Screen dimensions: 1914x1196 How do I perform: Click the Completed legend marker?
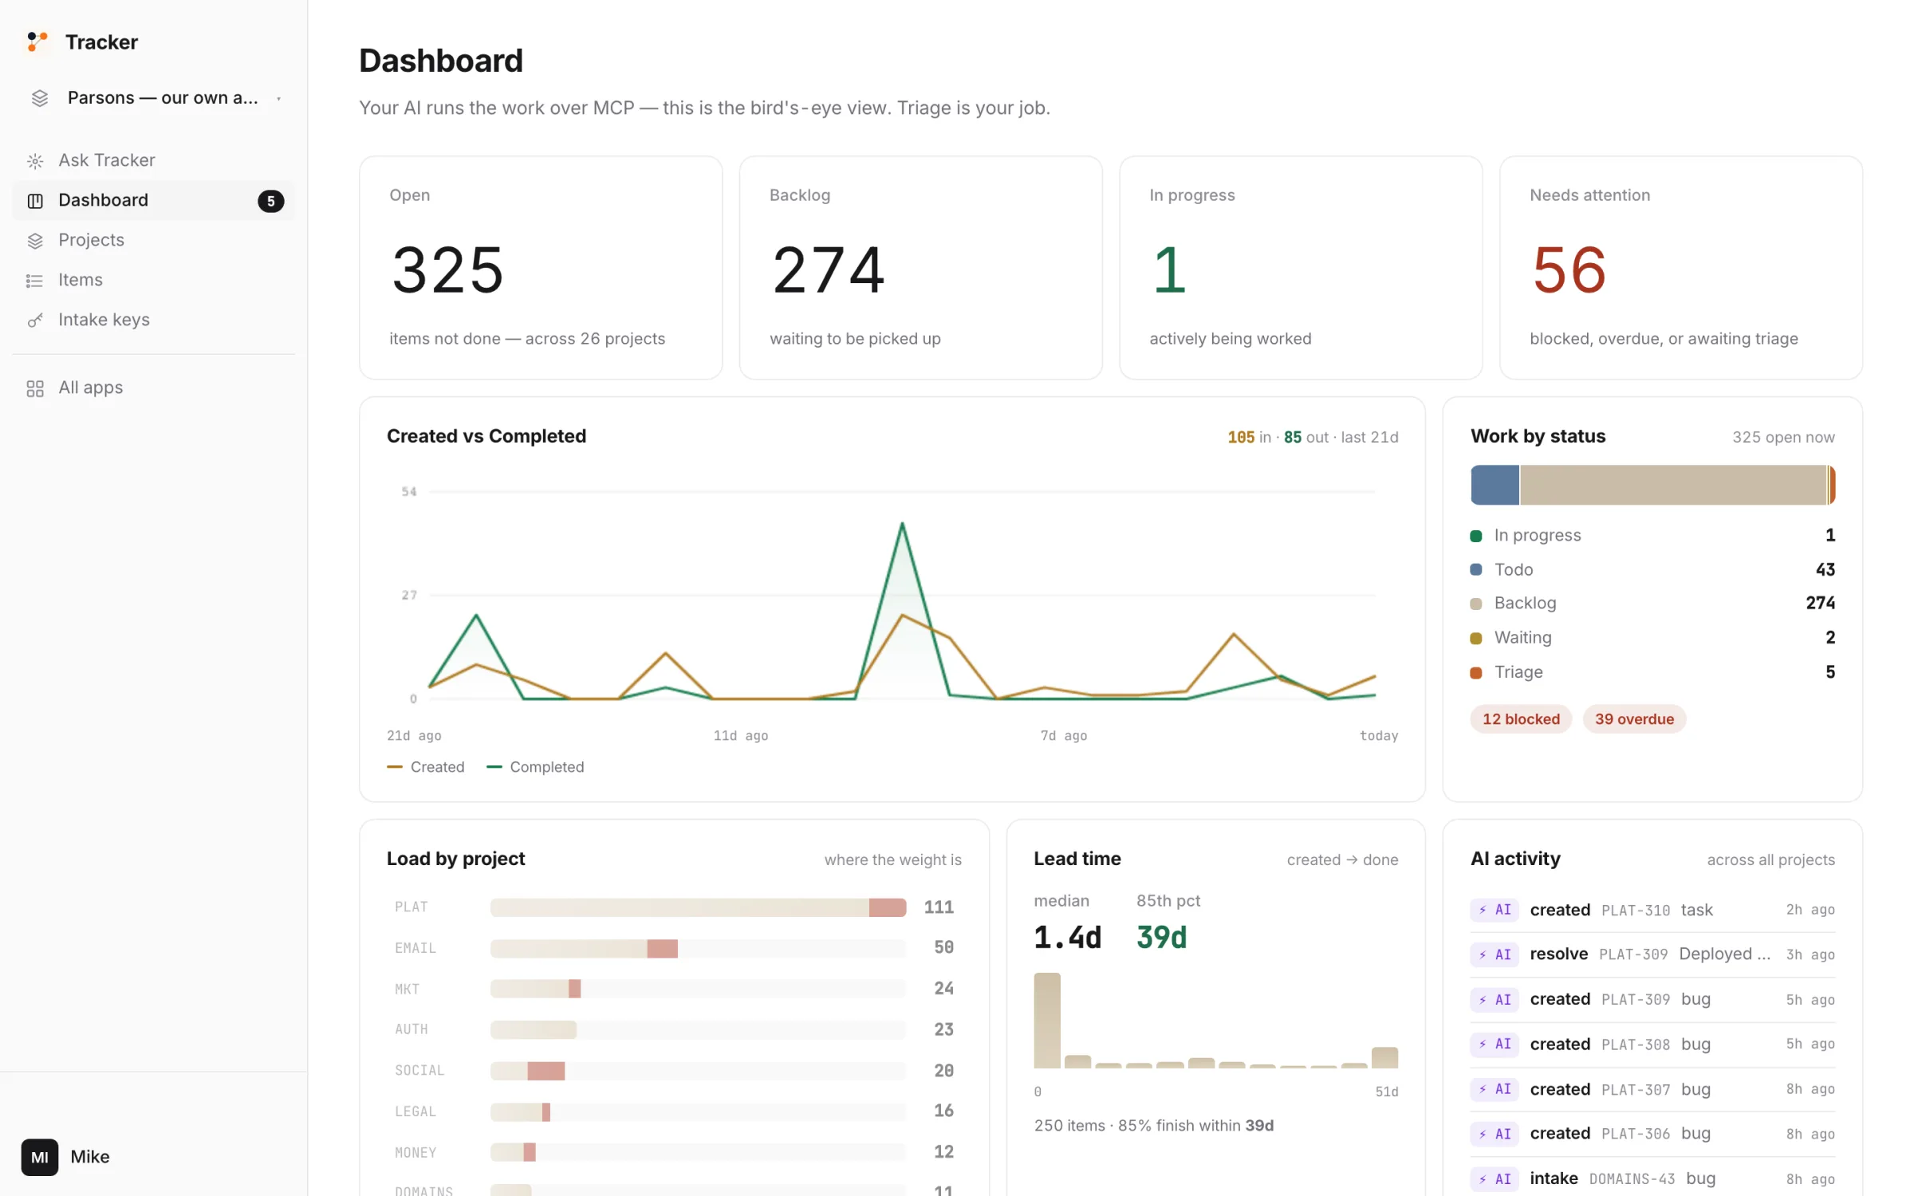pyautogui.click(x=494, y=767)
